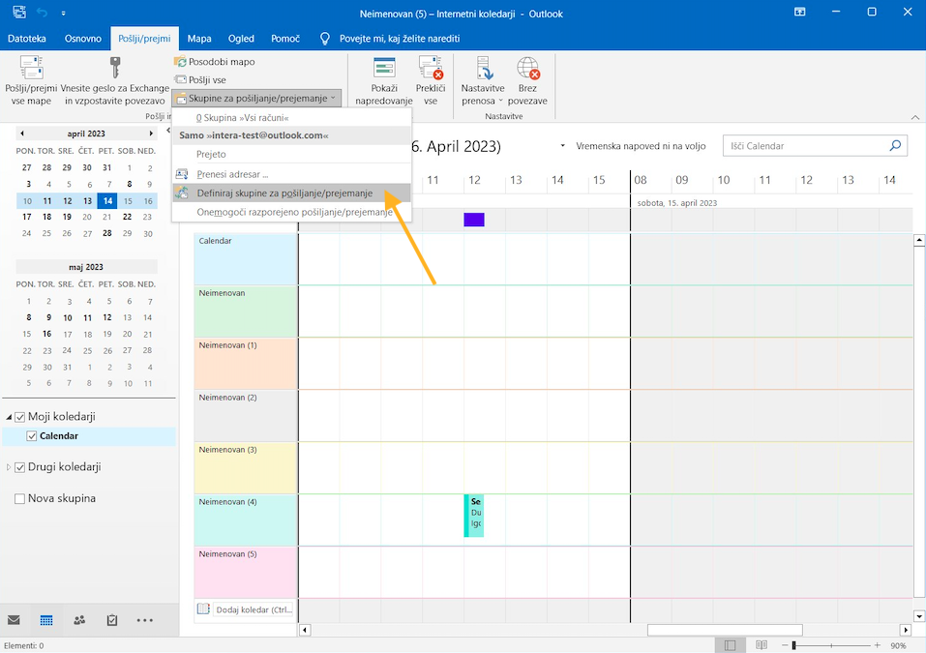The height and width of the screenshot is (653, 926).
Task: Open the Mapa tab
Action: click(x=199, y=39)
